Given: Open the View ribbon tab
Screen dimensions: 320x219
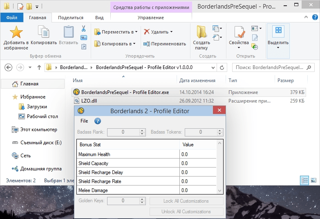Looking at the screenshot, I should [99, 18].
